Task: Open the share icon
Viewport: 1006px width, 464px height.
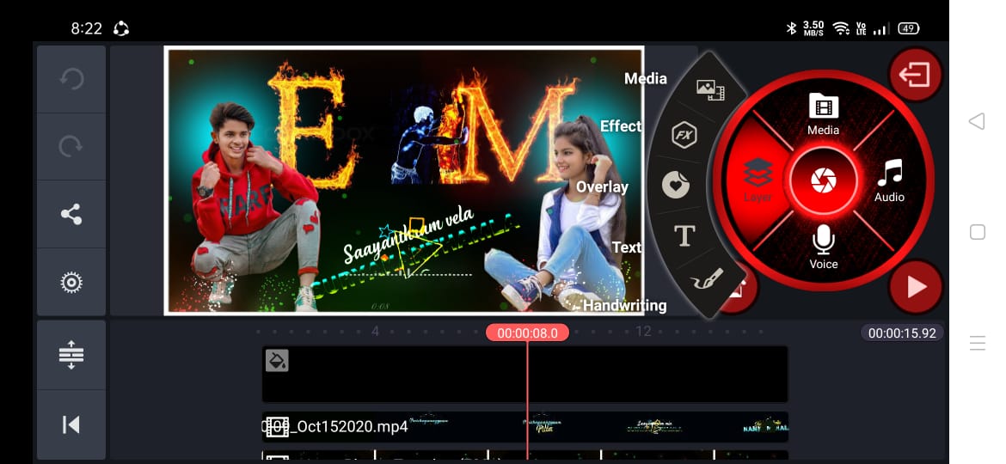Action: (71, 215)
